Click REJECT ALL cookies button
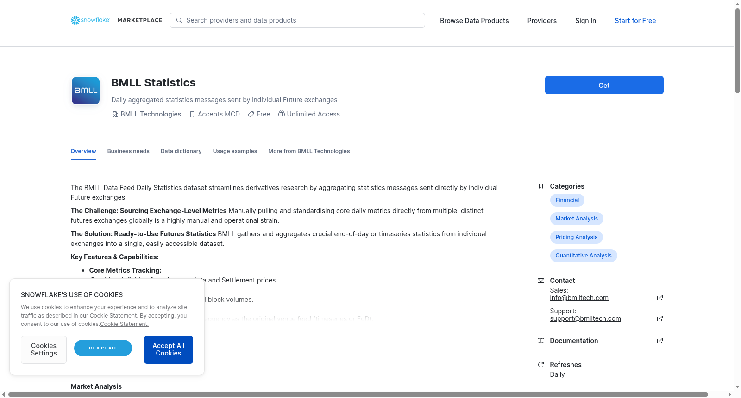 [x=103, y=348]
